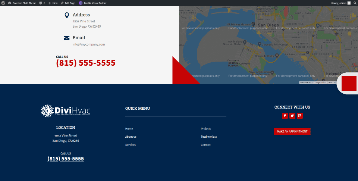Open the New content menu
Viewport: 358px width, 181px height.
pyautogui.click(x=53, y=3)
